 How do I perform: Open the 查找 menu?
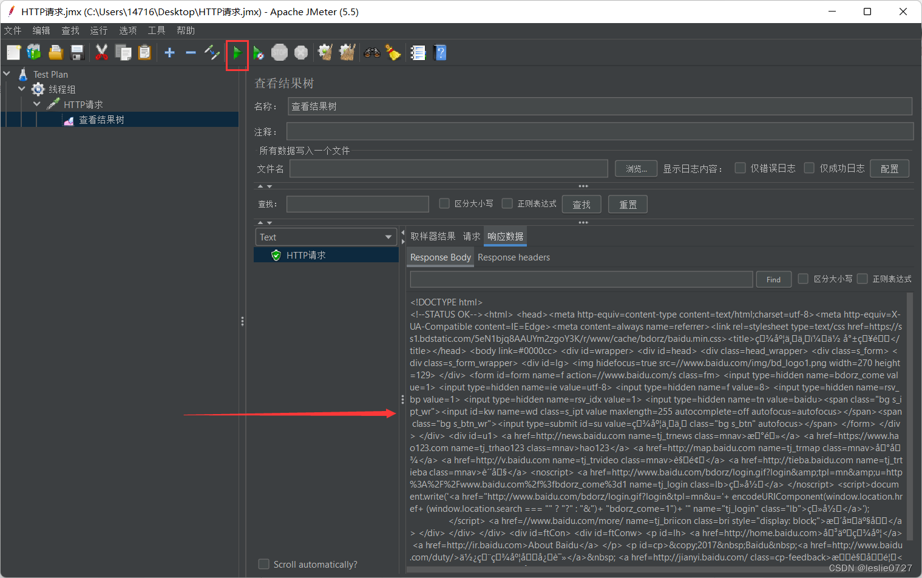click(x=70, y=30)
